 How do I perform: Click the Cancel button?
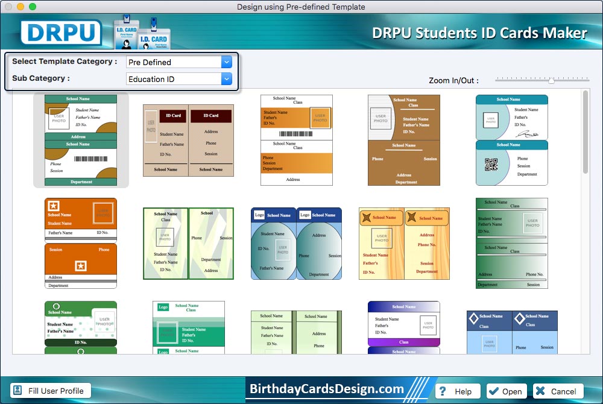coord(558,391)
